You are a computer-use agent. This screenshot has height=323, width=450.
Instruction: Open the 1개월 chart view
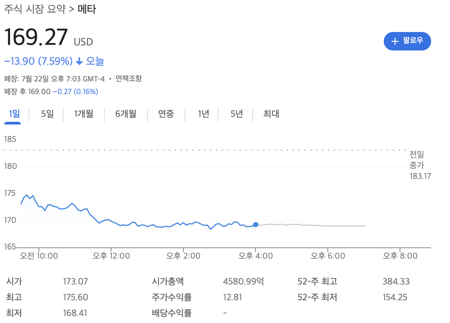83,114
